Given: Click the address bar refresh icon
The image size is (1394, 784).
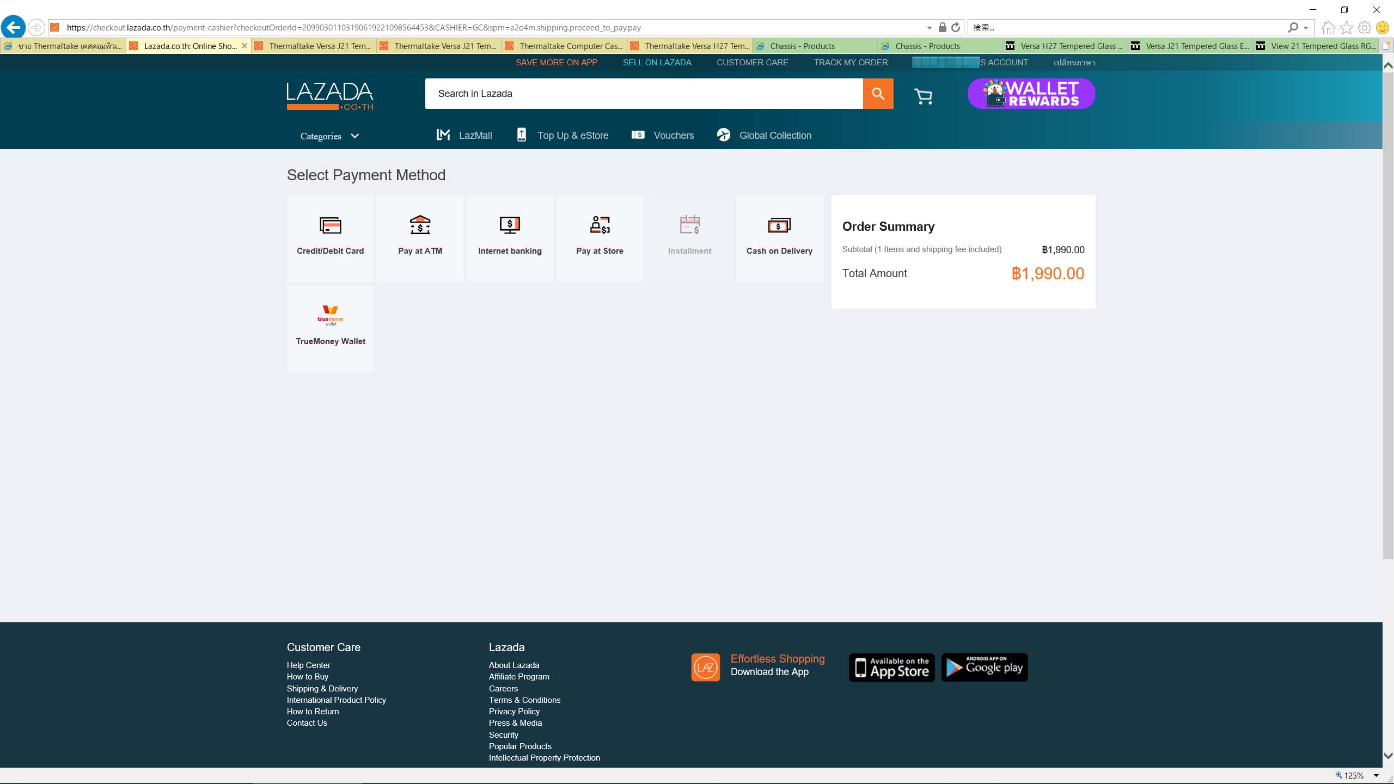Looking at the screenshot, I should pyautogui.click(x=956, y=27).
